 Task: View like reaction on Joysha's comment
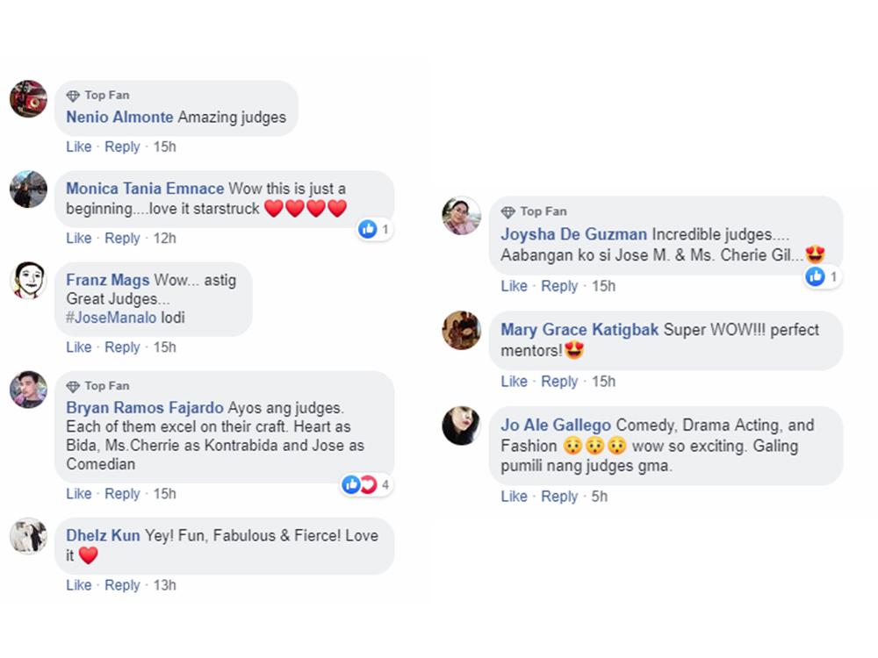click(x=823, y=277)
